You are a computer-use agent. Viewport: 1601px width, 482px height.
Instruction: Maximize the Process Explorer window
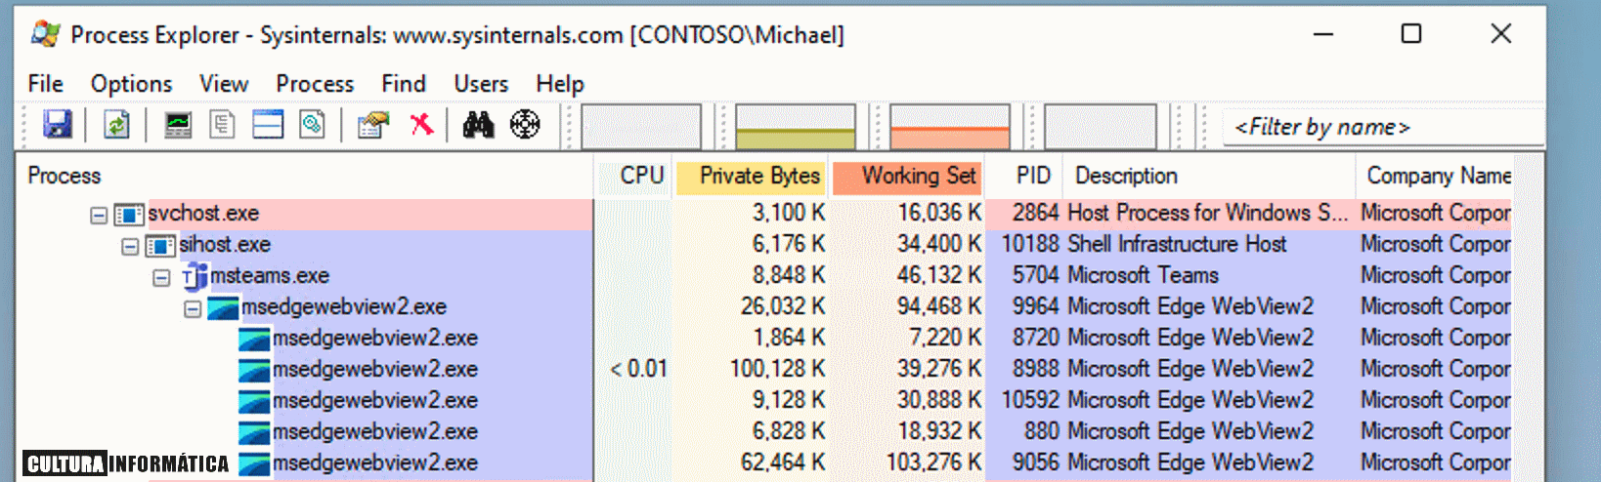[1411, 34]
